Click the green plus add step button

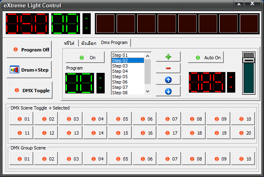pos(168,57)
